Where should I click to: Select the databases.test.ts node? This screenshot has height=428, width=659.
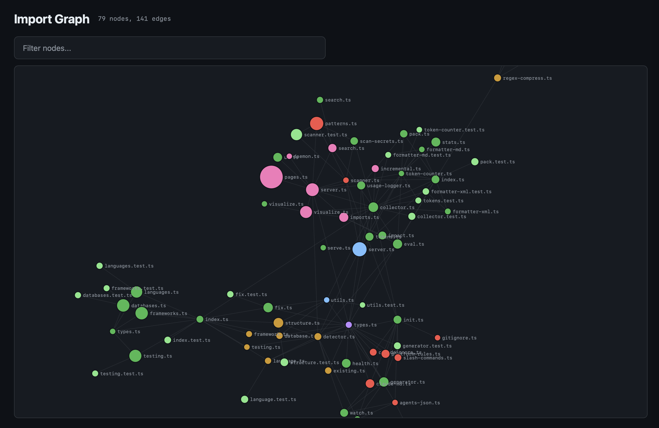[x=78, y=295]
